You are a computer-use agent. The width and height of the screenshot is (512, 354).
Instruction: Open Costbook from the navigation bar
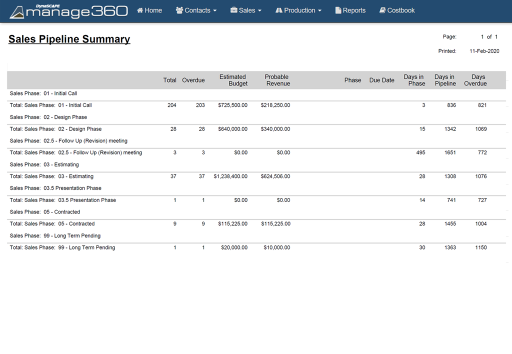click(x=396, y=10)
